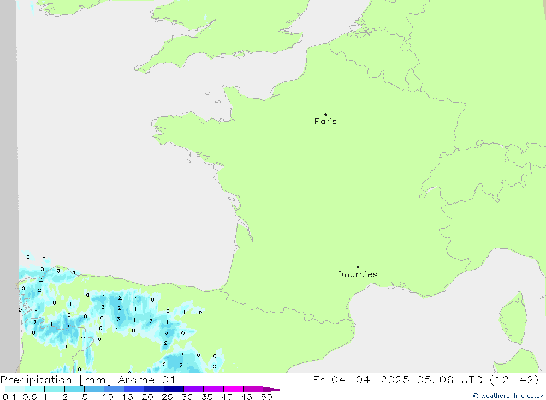Click the forecast date 'Fr 04-04-2025' text
This screenshot has height=400, width=546.
click(361, 380)
